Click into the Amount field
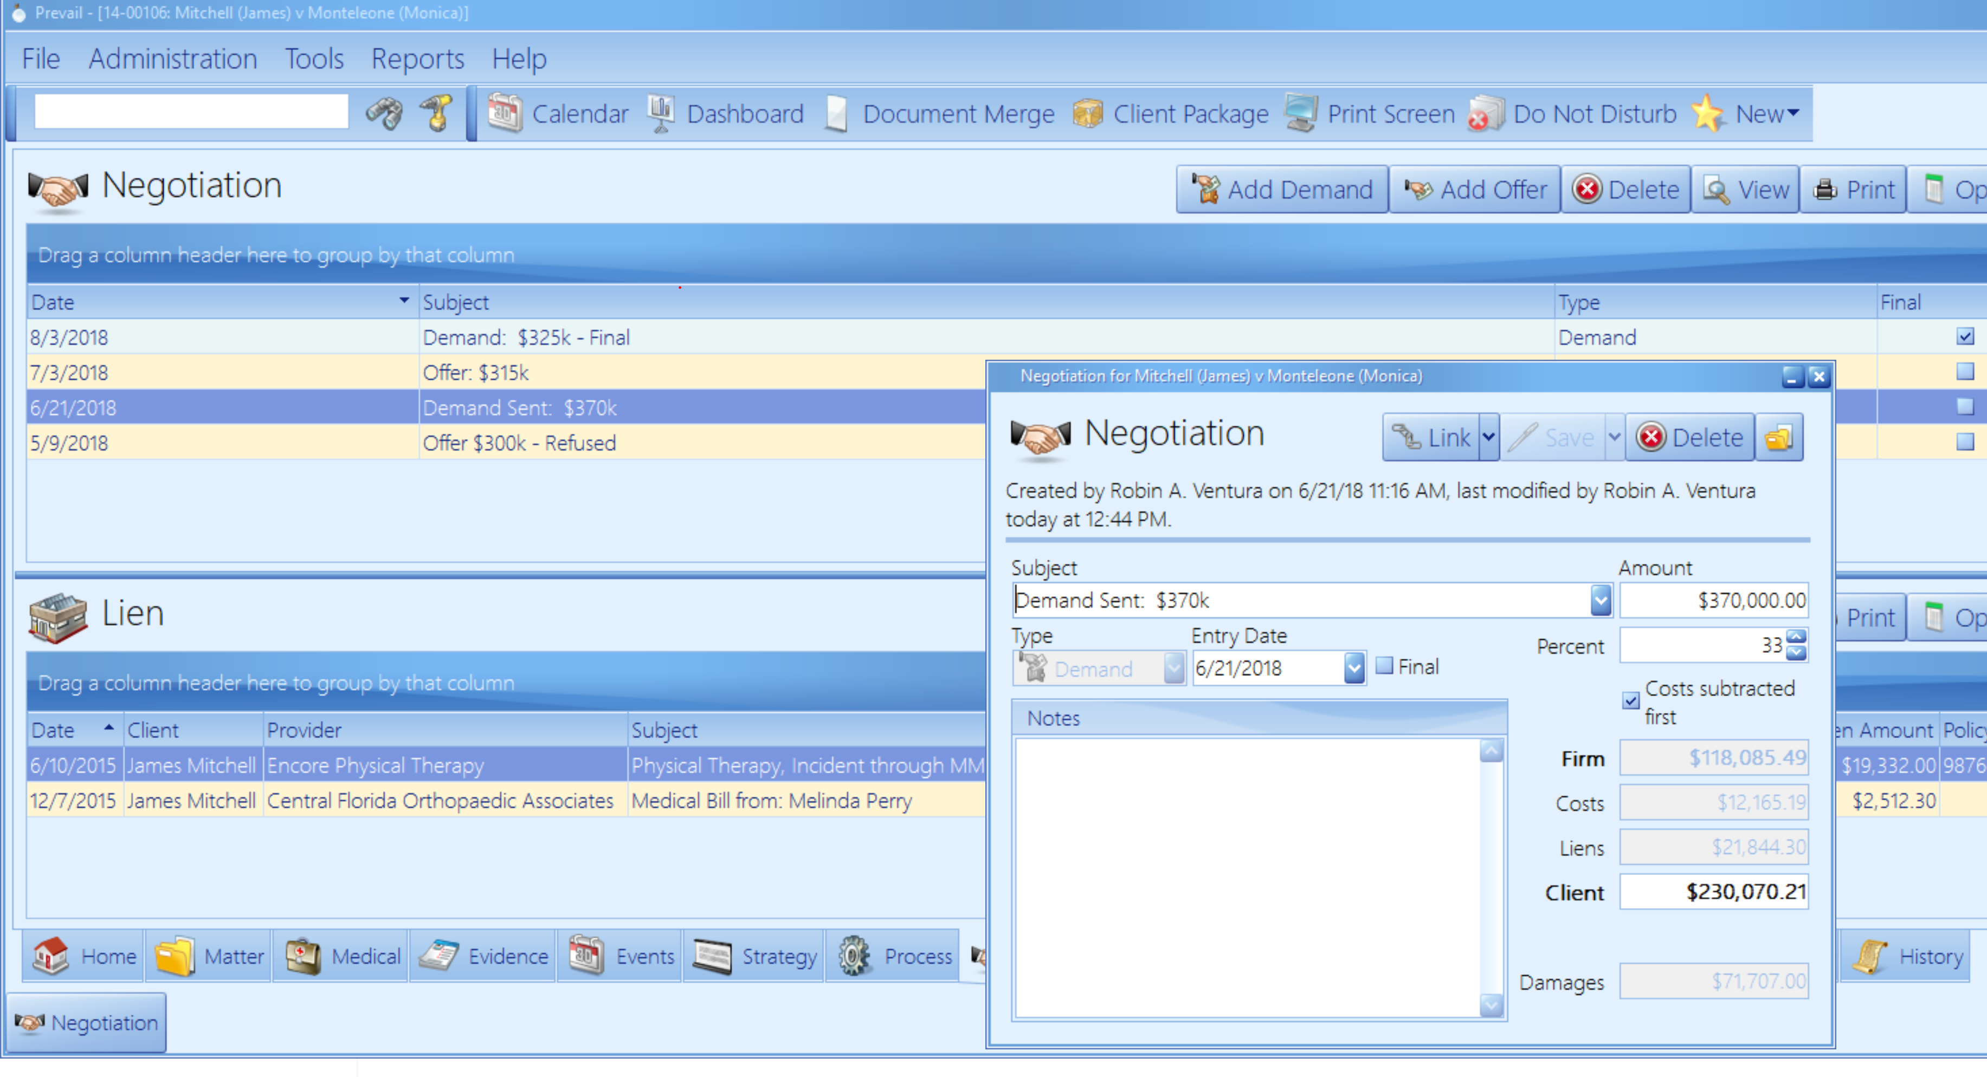This screenshot has width=1987, height=1077. point(1712,601)
